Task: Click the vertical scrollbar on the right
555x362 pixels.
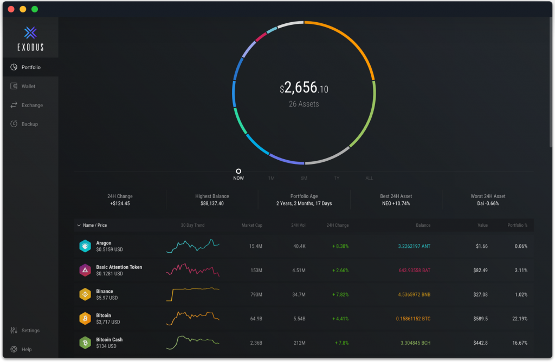Action: (551, 82)
